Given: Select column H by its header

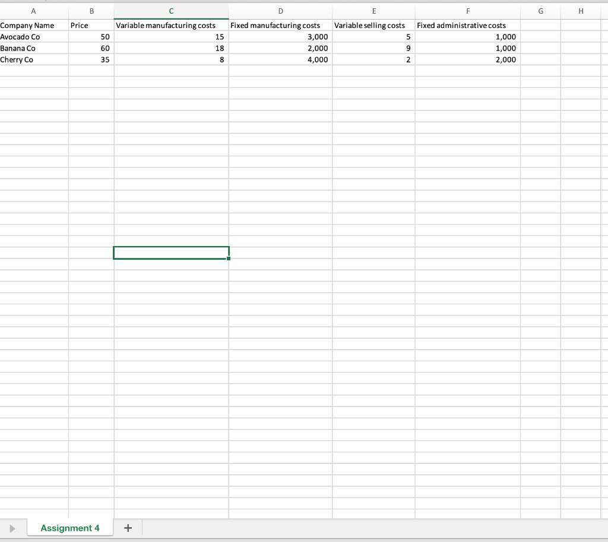Looking at the screenshot, I should tap(581, 11).
